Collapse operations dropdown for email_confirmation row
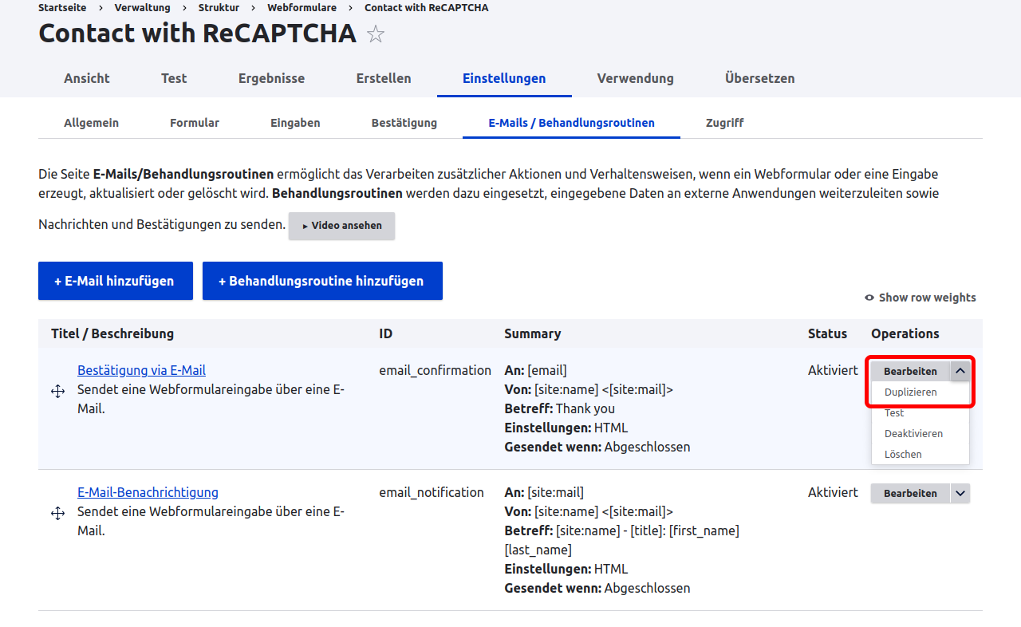1021x627 pixels. (960, 371)
